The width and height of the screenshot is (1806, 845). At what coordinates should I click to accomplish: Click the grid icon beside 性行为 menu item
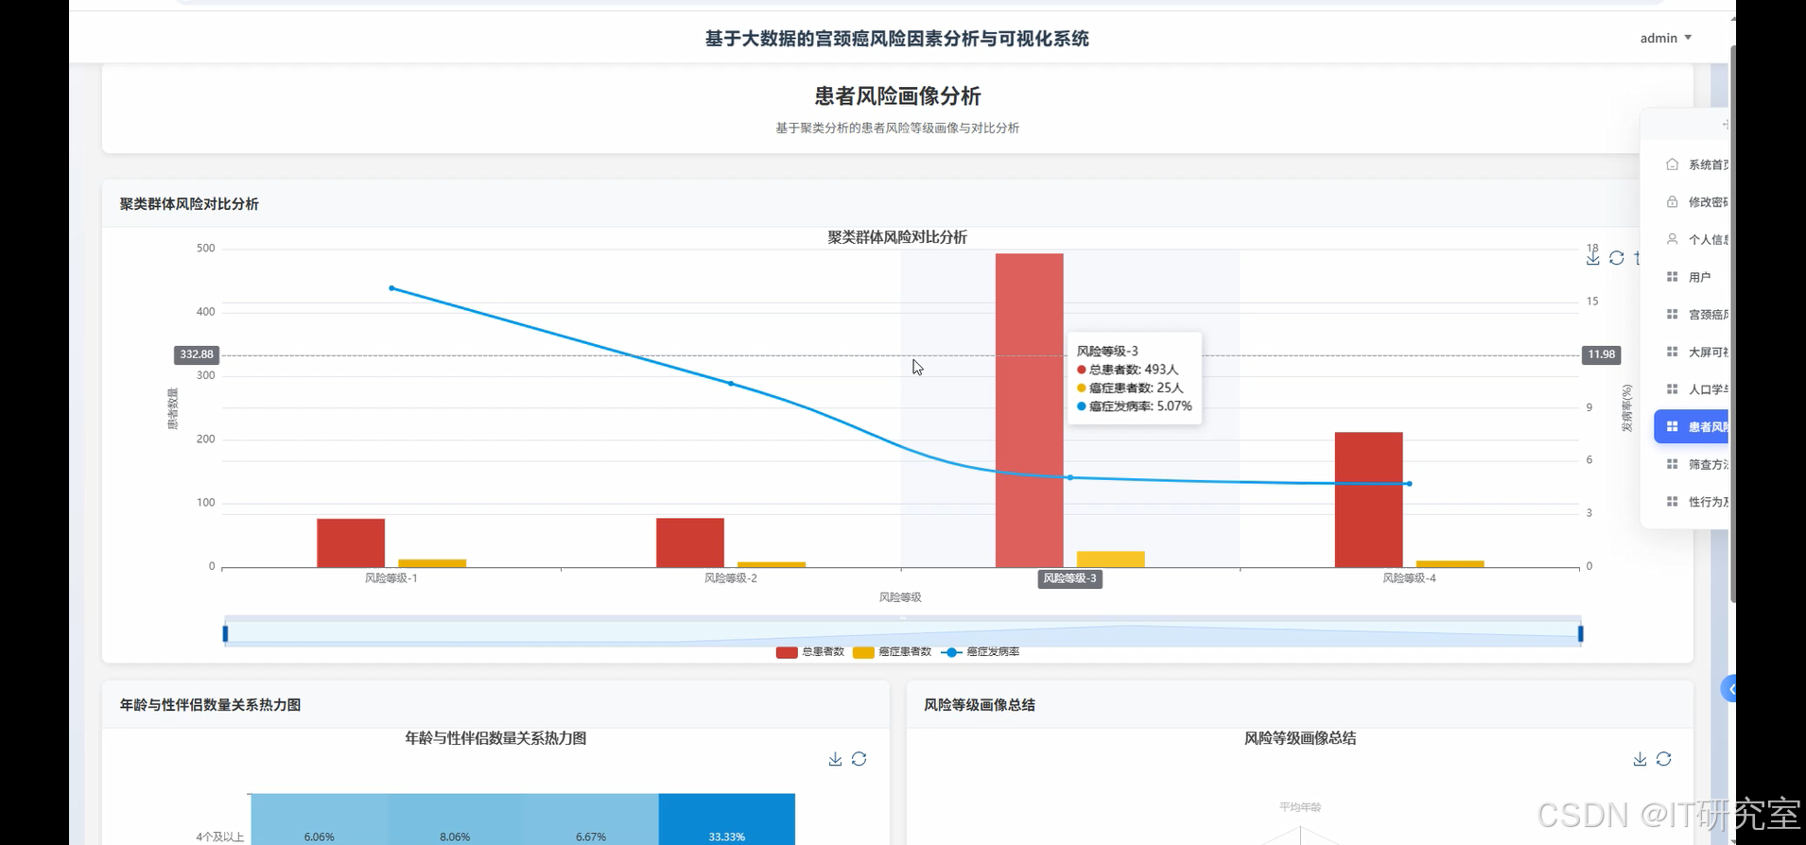point(1672,501)
